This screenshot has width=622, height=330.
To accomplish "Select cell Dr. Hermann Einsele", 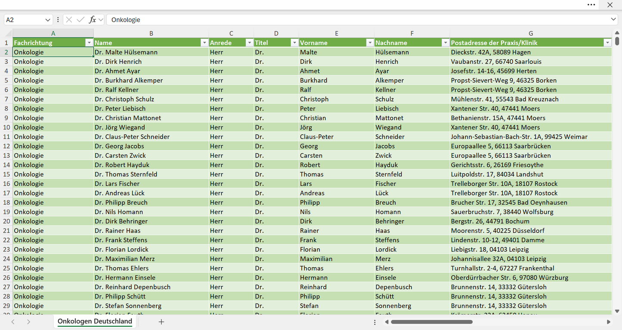I will pyautogui.click(x=151, y=278).
